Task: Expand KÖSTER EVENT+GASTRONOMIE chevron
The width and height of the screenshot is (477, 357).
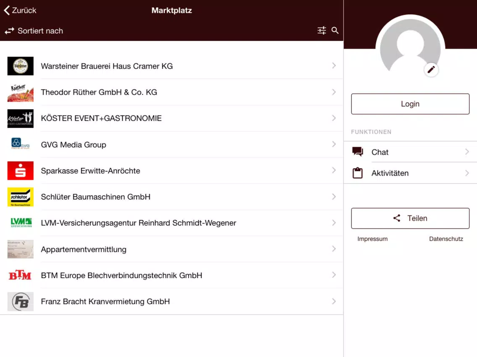Action: click(x=334, y=118)
